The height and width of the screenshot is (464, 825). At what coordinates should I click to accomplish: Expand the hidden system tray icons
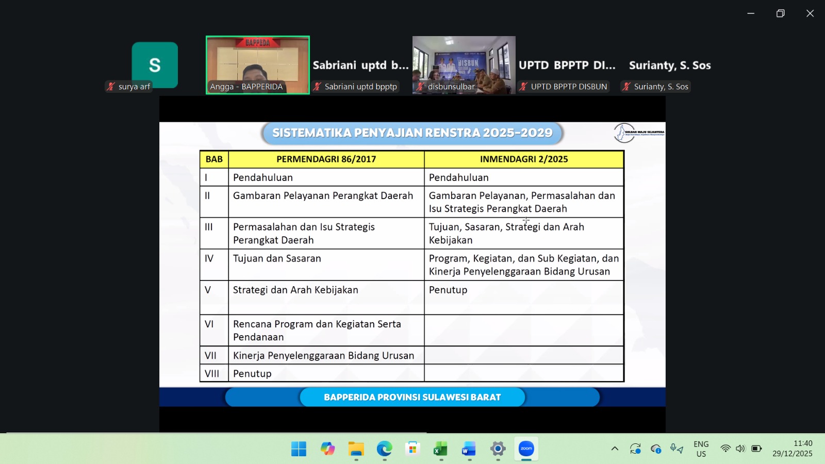click(x=615, y=449)
